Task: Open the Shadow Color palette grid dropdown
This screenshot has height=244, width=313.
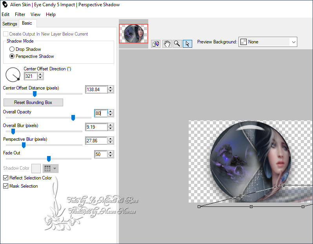Action: 51,169
